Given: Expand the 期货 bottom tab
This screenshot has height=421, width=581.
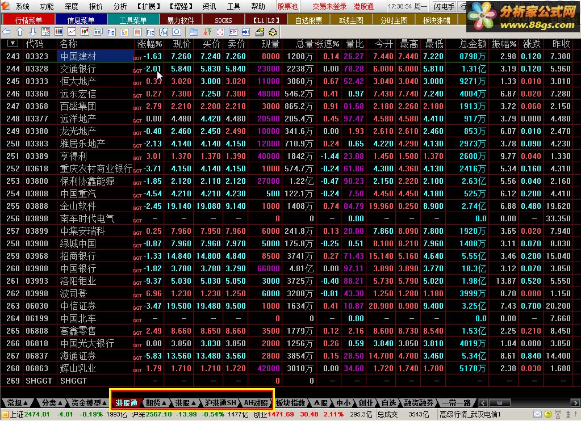Looking at the screenshot, I should pos(156,402).
